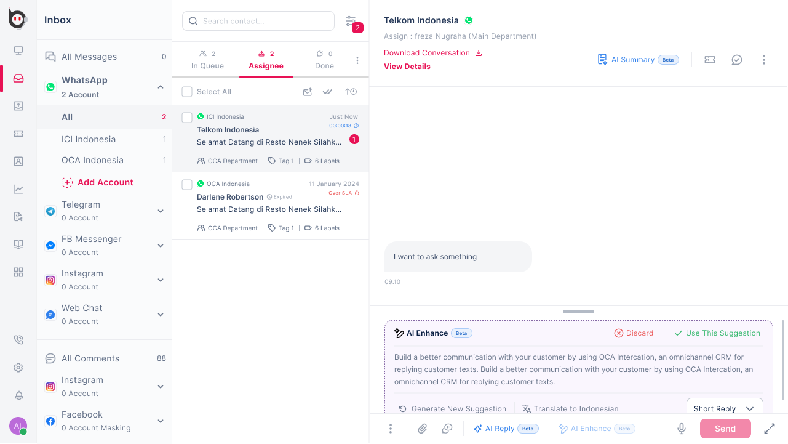Switch to the Assignee tab
This screenshot has height=444, width=788.
[266, 60]
